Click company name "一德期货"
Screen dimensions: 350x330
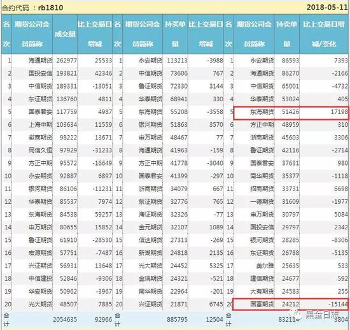(x=262, y=201)
